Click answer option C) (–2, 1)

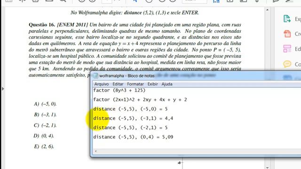pyautogui.click(x=45, y=125)
